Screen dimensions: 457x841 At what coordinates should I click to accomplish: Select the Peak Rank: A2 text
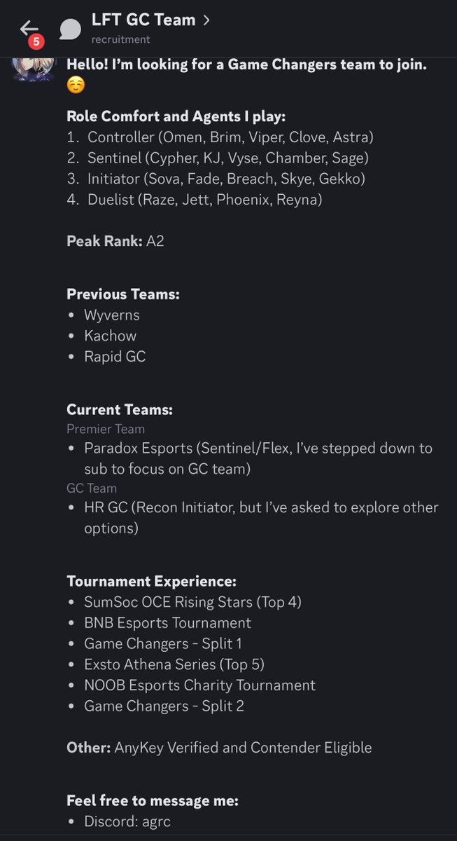(115, 242)
